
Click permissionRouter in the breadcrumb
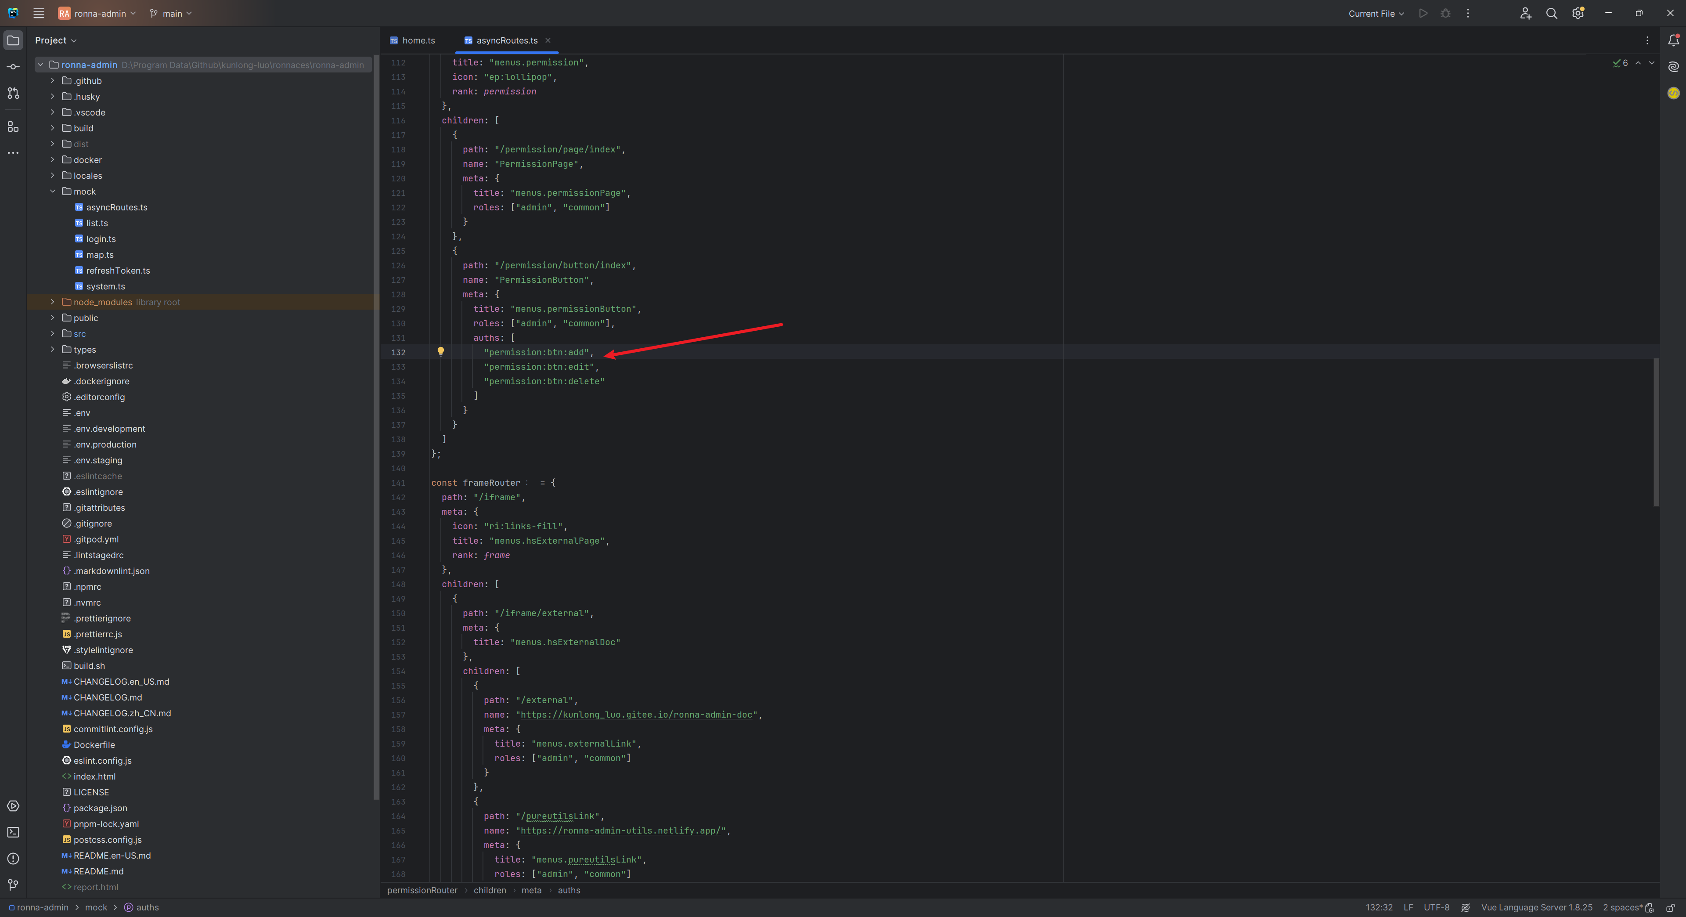(422, 890)
